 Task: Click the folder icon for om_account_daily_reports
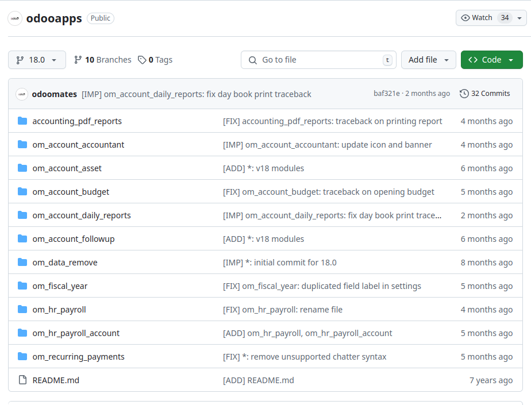click(x=22, y=215)
